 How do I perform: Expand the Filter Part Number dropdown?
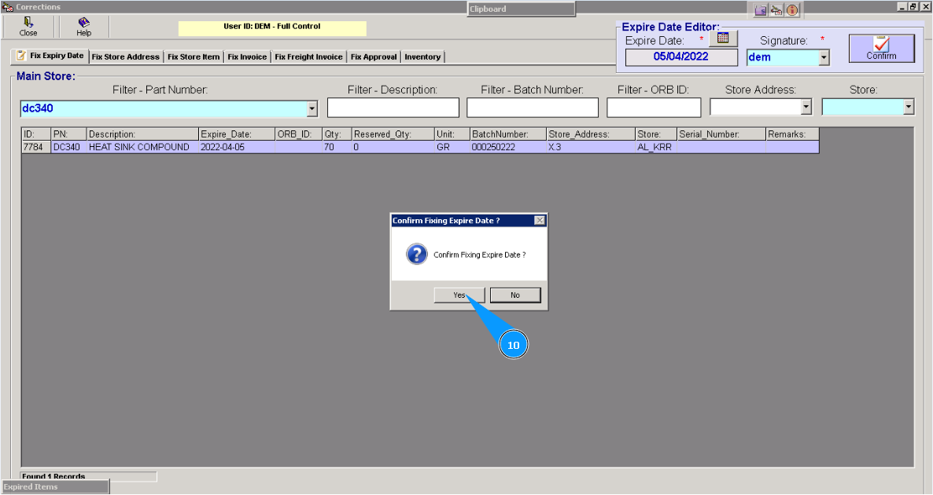312,108
